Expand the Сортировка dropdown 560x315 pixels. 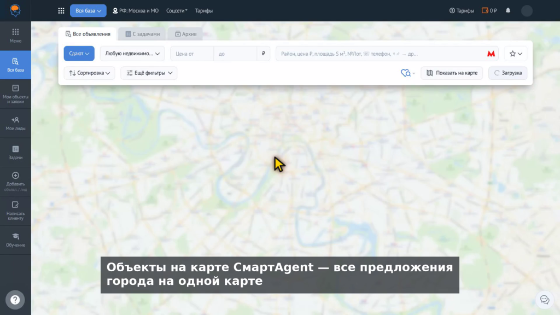pos(89,73)
